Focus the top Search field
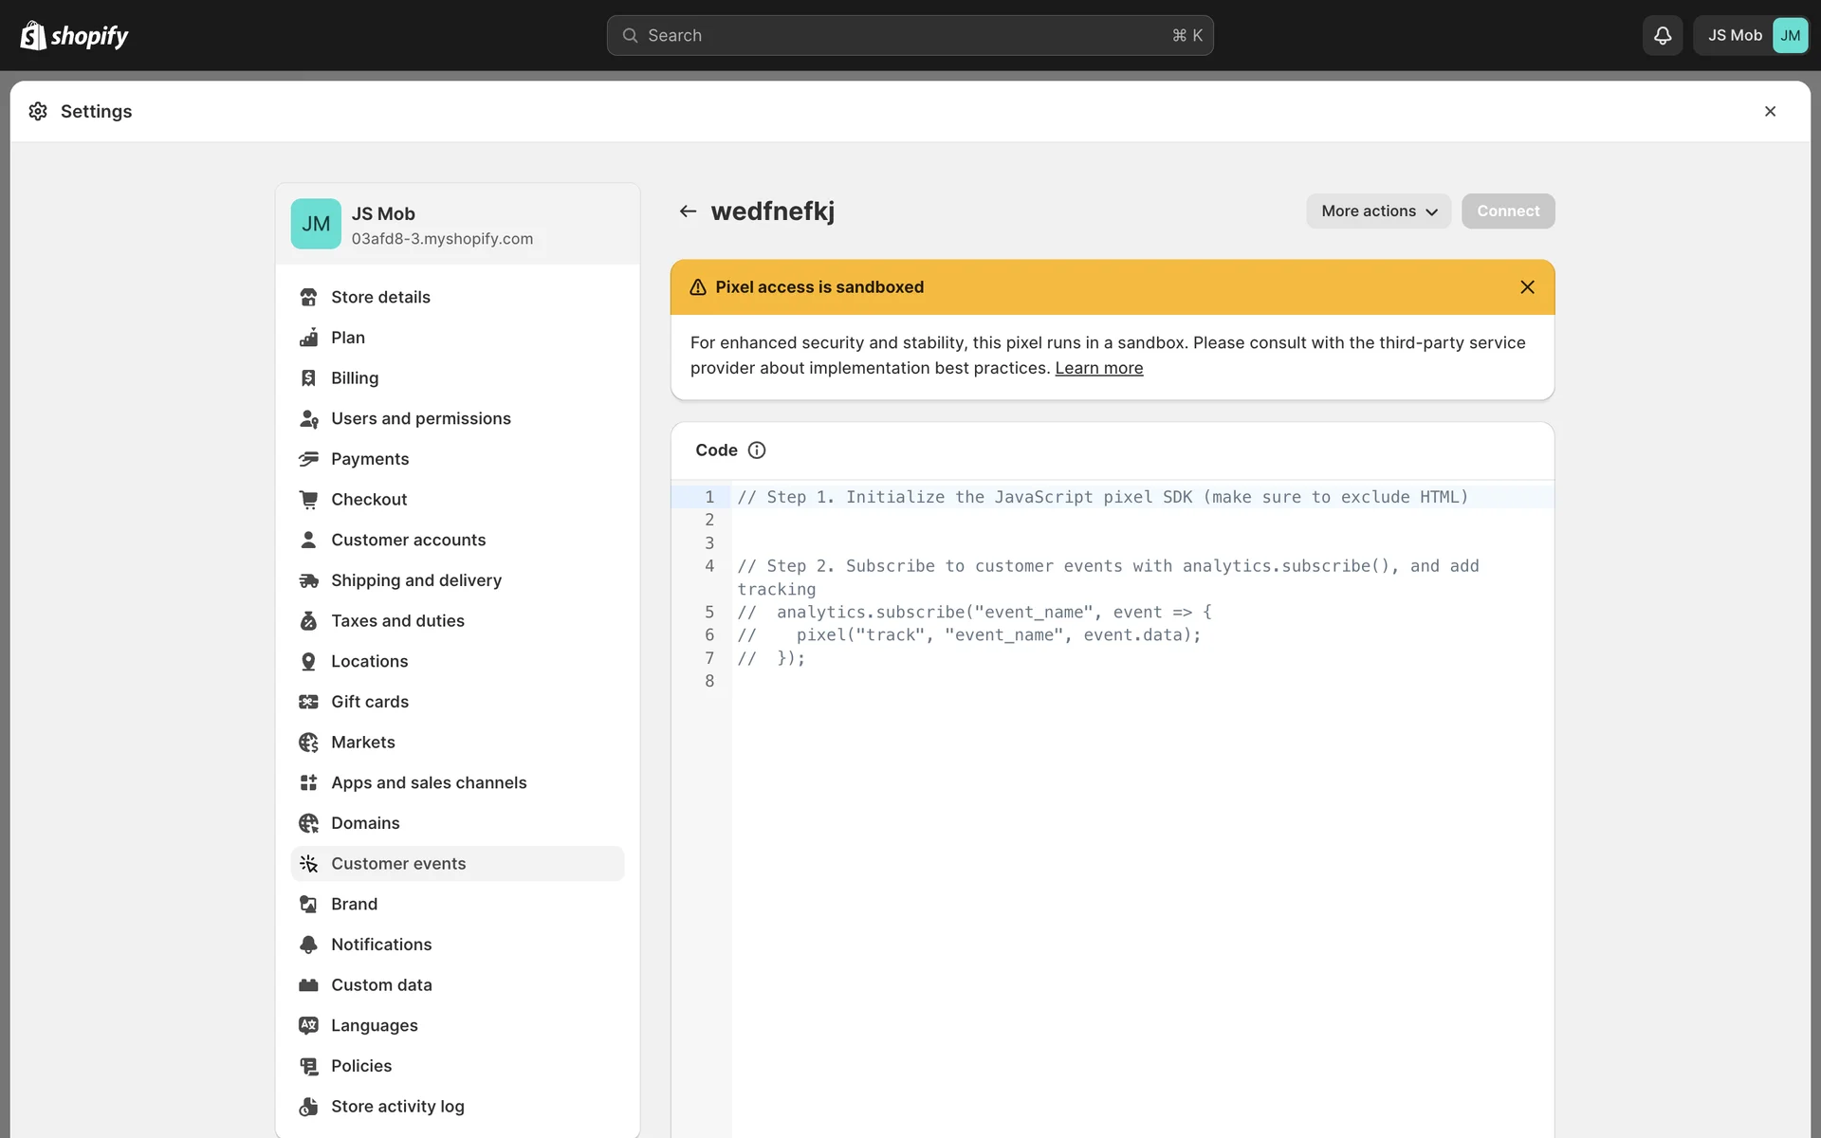The image size is (1821, 1138). point(909,35)
